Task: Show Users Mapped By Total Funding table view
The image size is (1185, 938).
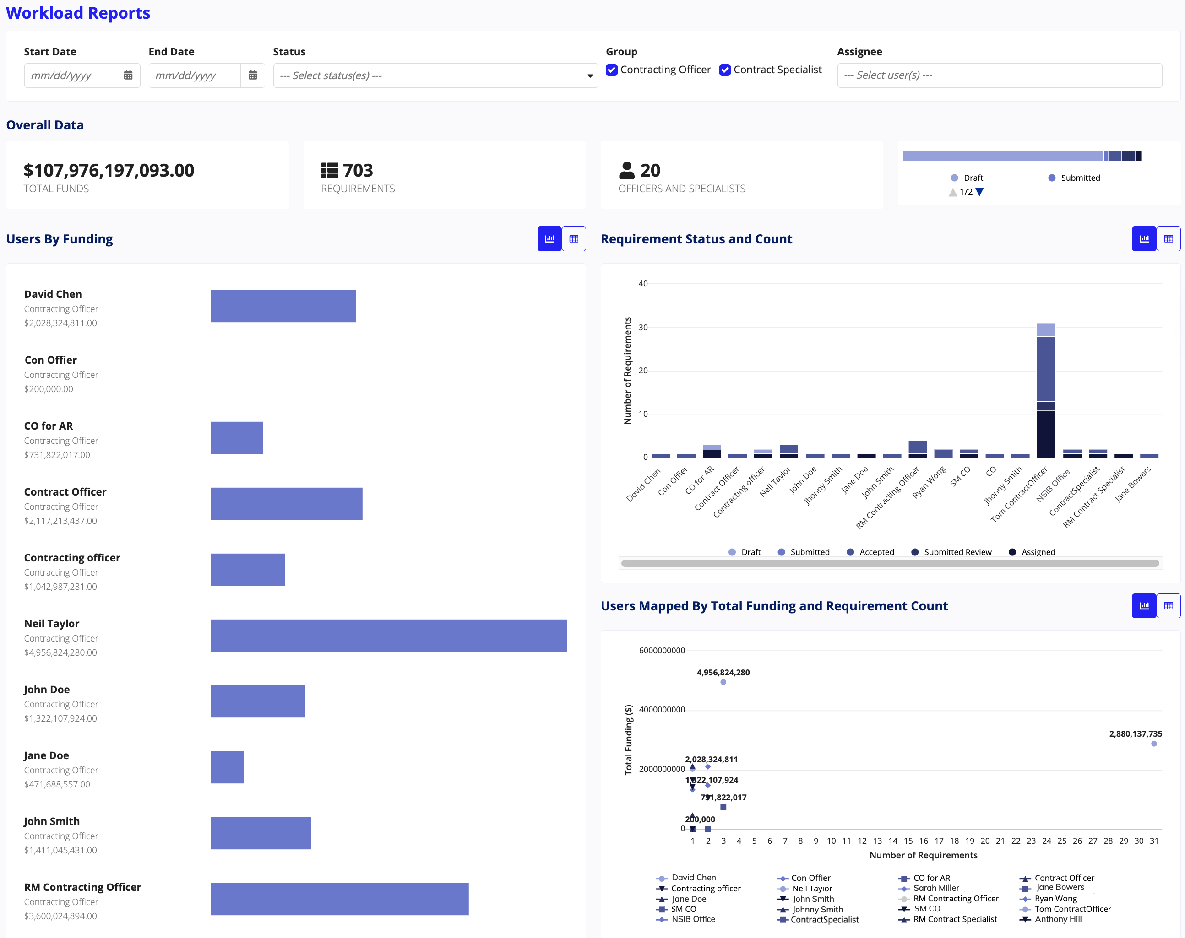Action: pyautogui.click(x=1169, y=606)
